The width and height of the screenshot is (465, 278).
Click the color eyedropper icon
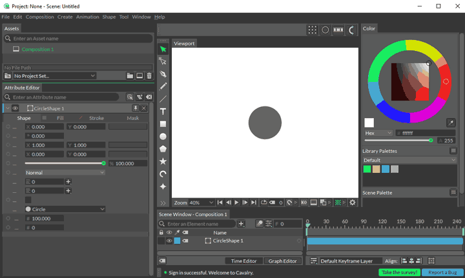[451, 122]
